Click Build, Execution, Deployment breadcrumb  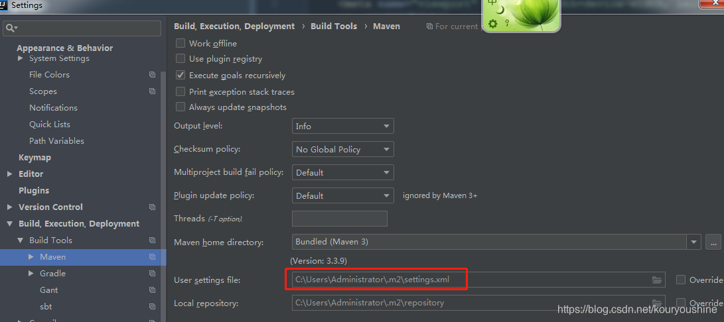[x=234, y=27]
